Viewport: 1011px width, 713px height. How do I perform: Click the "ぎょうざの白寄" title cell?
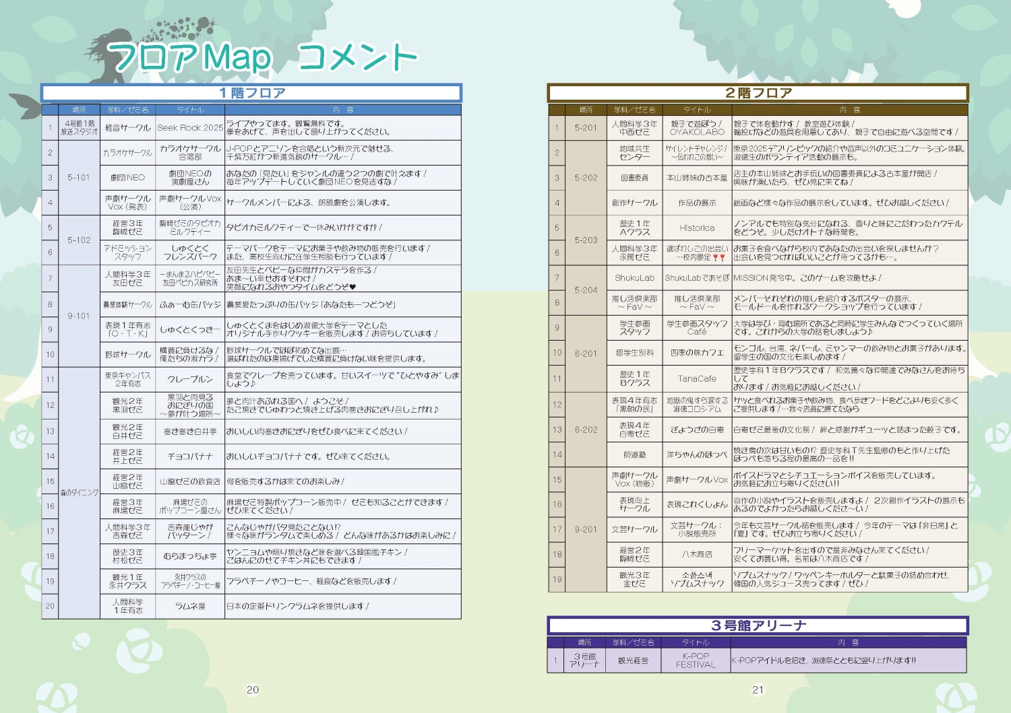click(697, 430)
